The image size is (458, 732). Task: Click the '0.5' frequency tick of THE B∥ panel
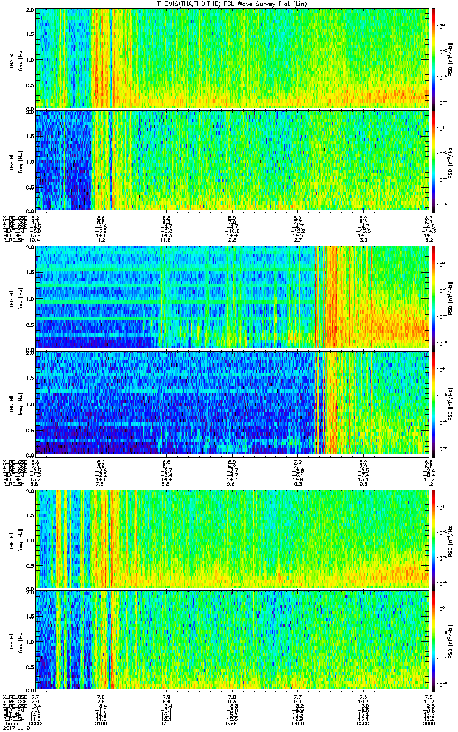30,666
